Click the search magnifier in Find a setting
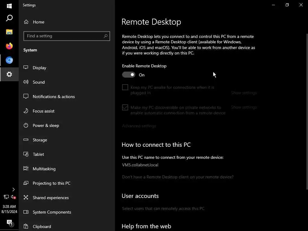This screenshot has width=308, height=231. (106, 36)
